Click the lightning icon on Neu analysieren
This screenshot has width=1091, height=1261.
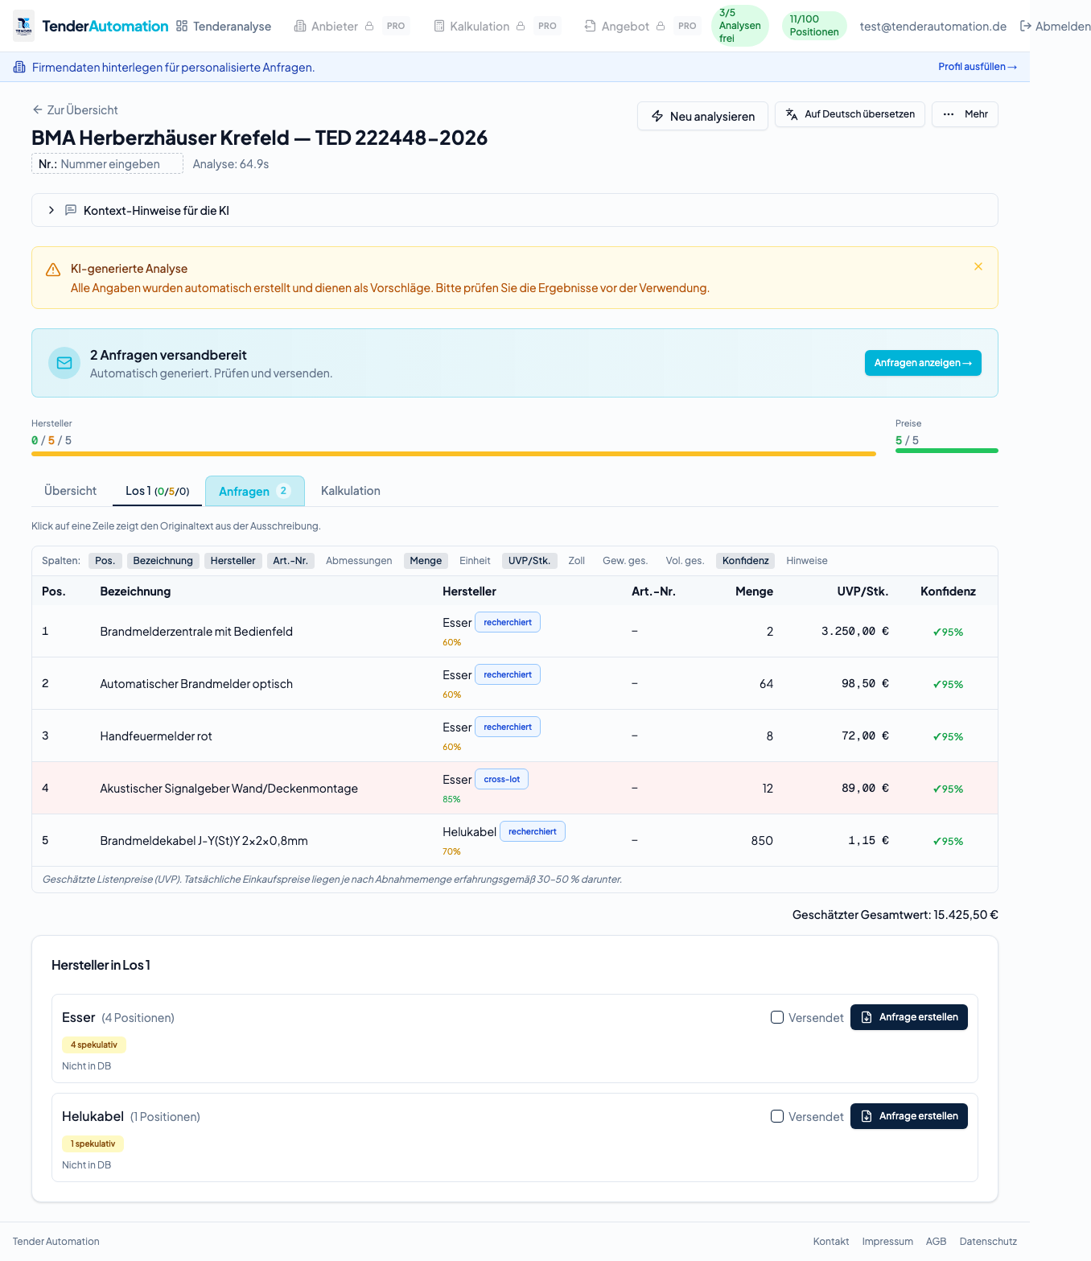click(657, 117)
